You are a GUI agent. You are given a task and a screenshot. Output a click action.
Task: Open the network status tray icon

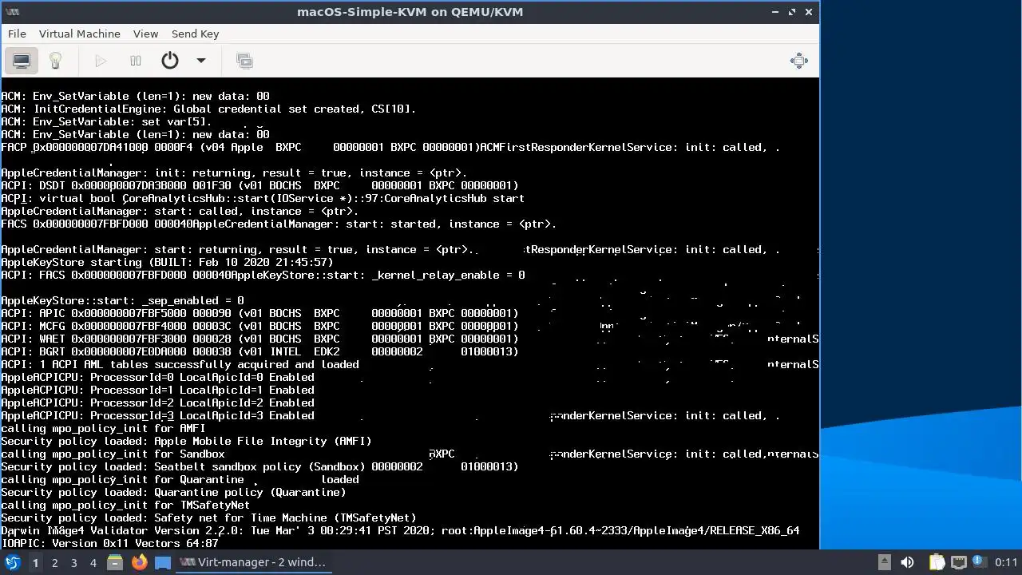tap(959, 562)
